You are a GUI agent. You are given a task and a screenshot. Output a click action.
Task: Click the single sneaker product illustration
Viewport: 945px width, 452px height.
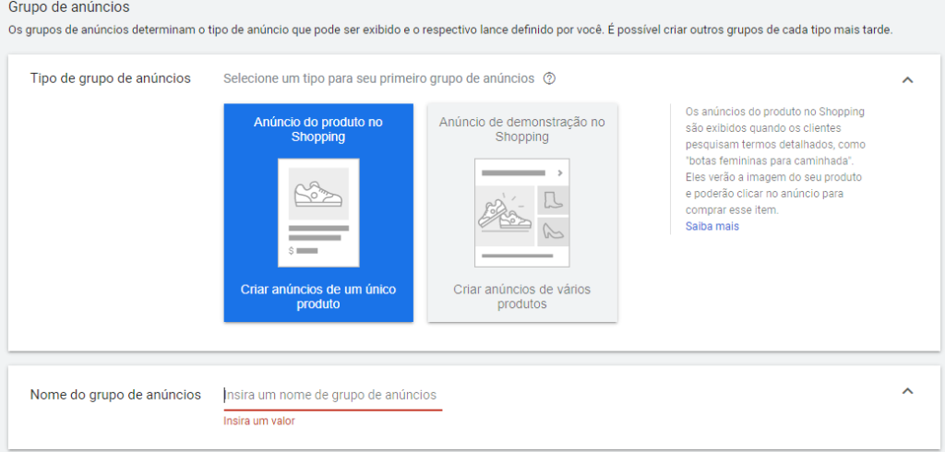point(318,212)
